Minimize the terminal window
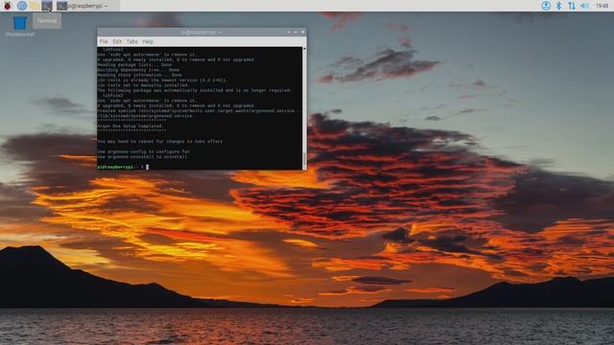 click(x=289, y=32)
